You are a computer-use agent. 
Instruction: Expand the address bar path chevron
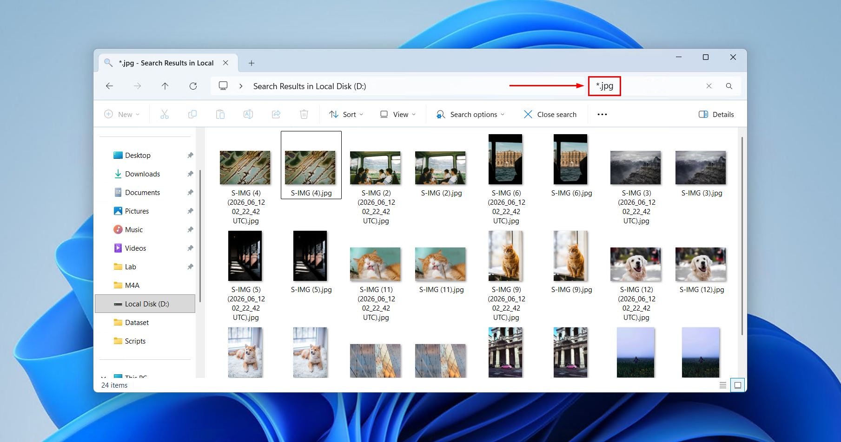click(241, 86)
